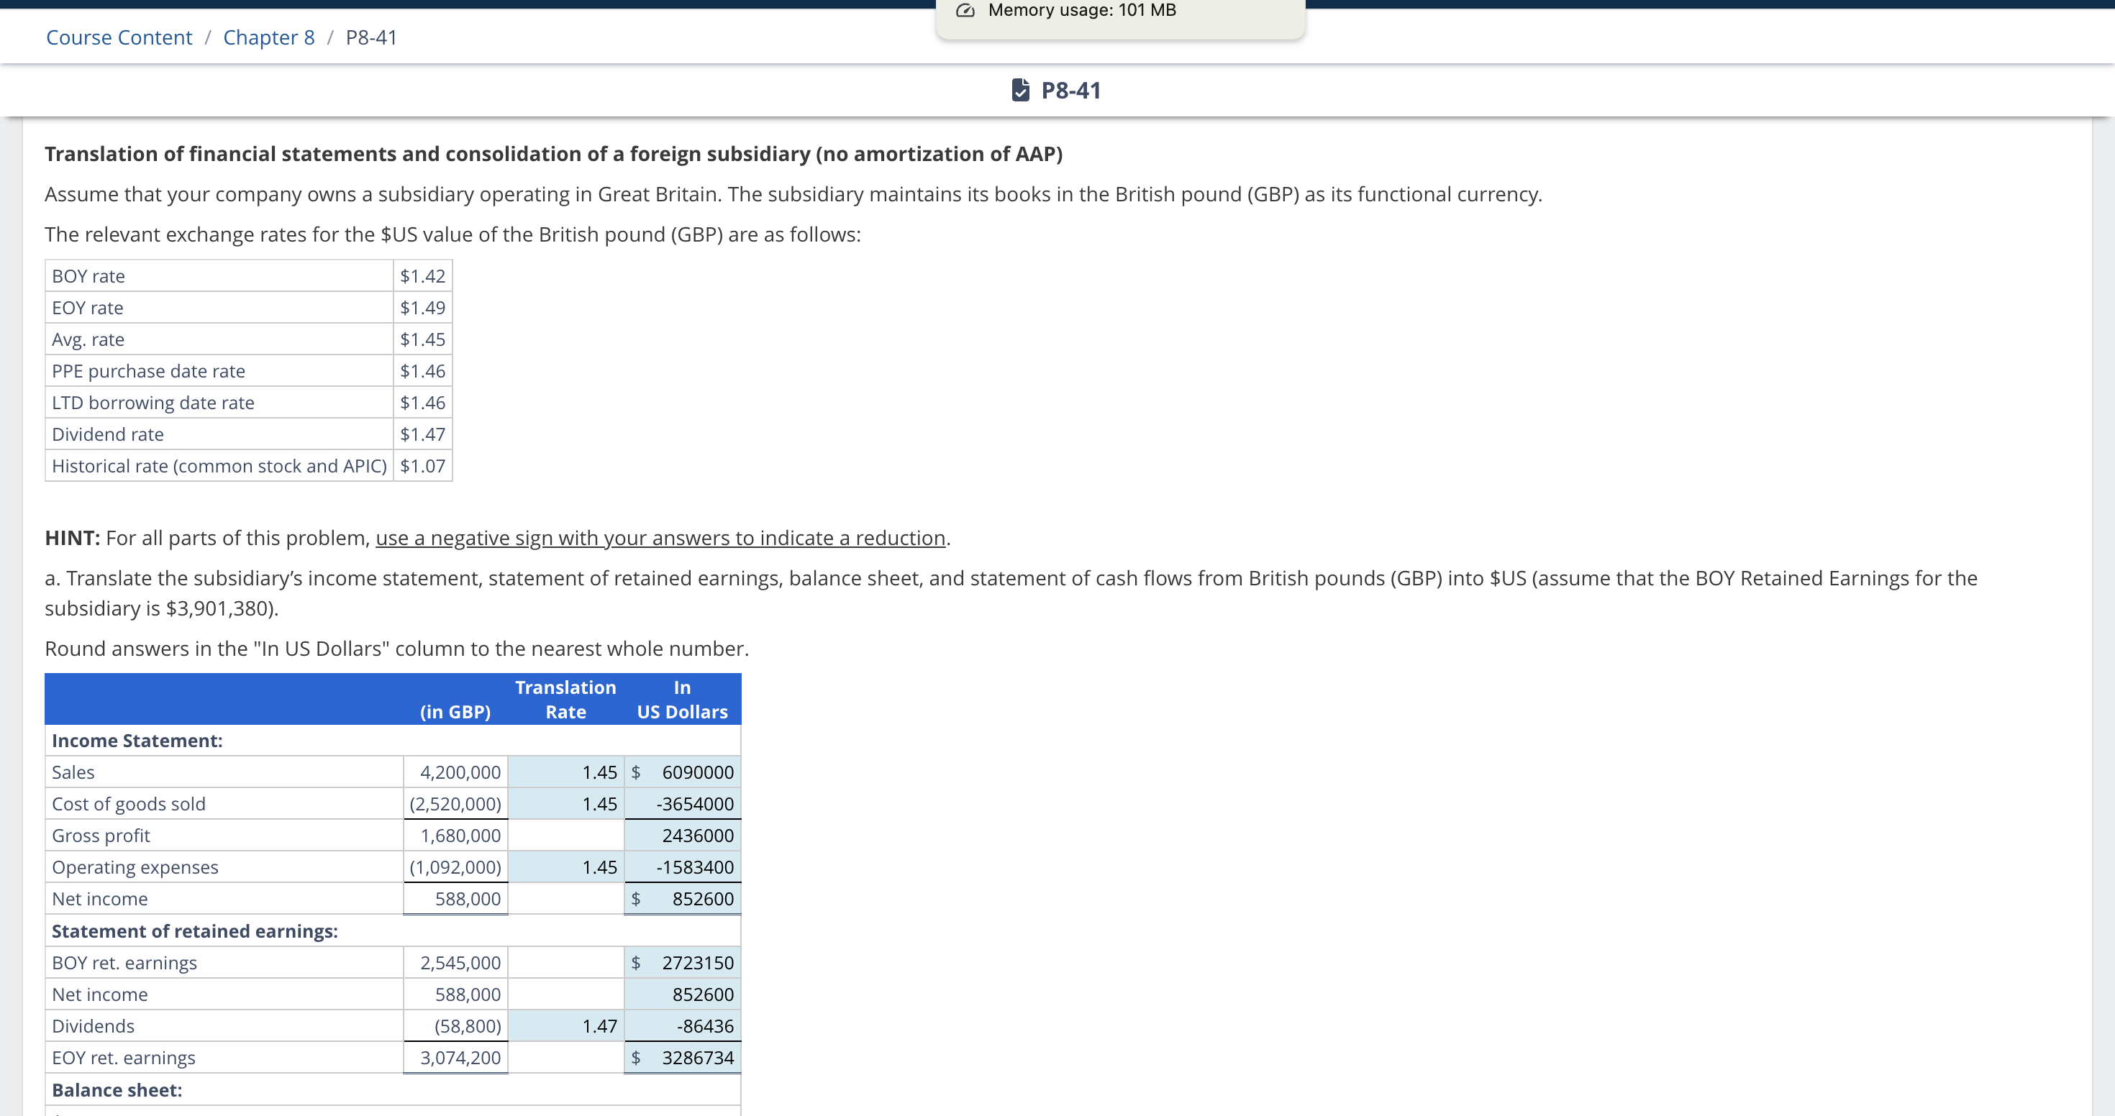2115x1116 pixels.
Task: Select the EOY ret. earnings dollar cell
Action: point(683,1058)
